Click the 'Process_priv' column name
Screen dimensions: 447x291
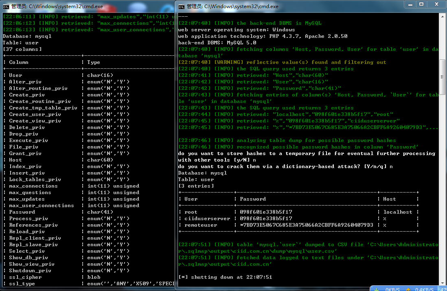[28, 219]
